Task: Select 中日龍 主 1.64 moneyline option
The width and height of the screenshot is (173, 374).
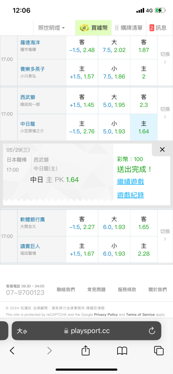Action: coord(144,128)
